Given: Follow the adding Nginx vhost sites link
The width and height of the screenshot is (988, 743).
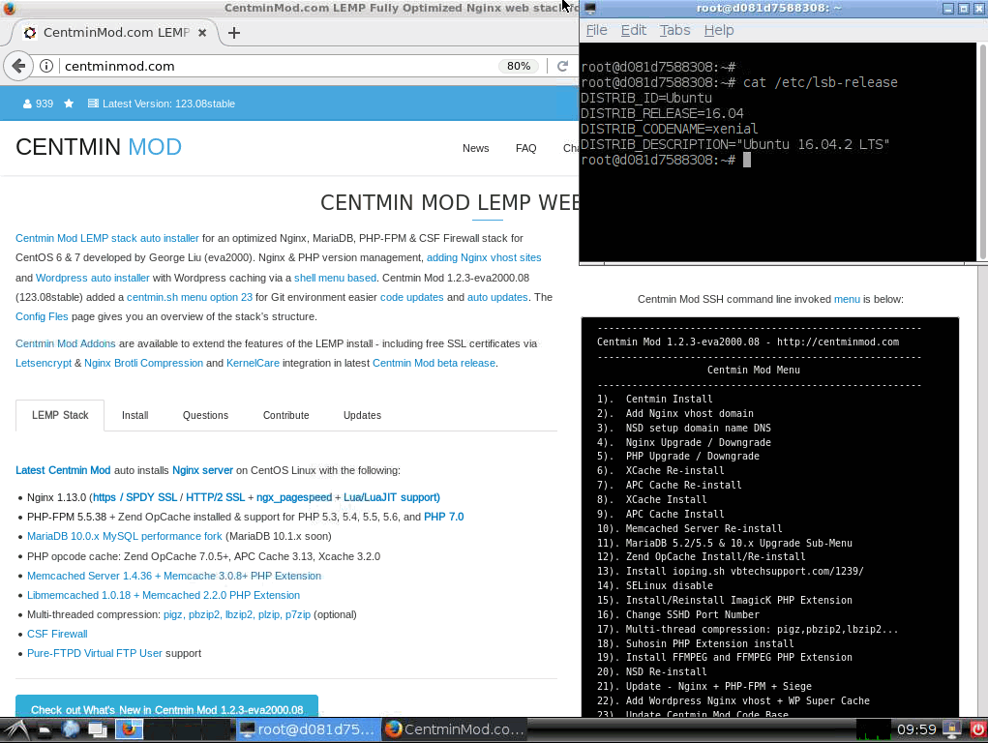Looking at the screenshot, I should 484,257.
